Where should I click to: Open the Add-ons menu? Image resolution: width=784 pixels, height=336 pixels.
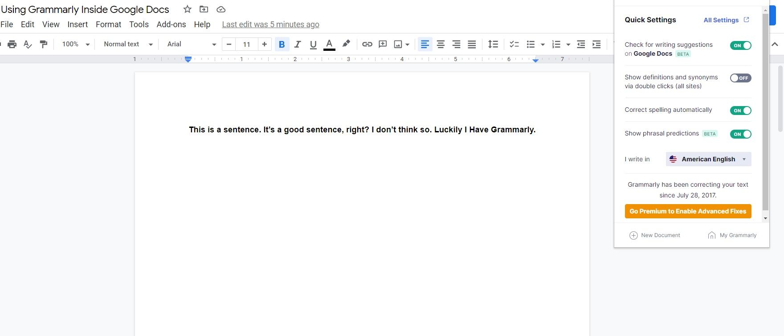click(171, 25)
